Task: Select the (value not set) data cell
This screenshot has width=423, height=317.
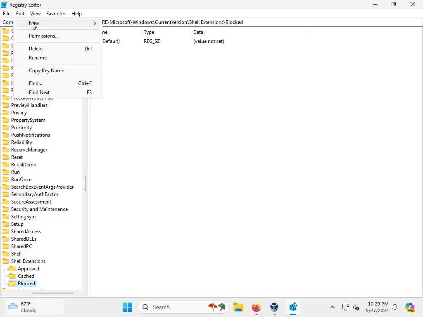Action: 209,41
